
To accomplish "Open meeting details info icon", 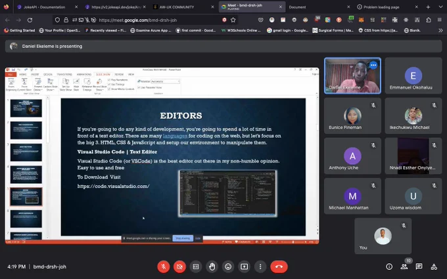I will [x=389, y=267].
